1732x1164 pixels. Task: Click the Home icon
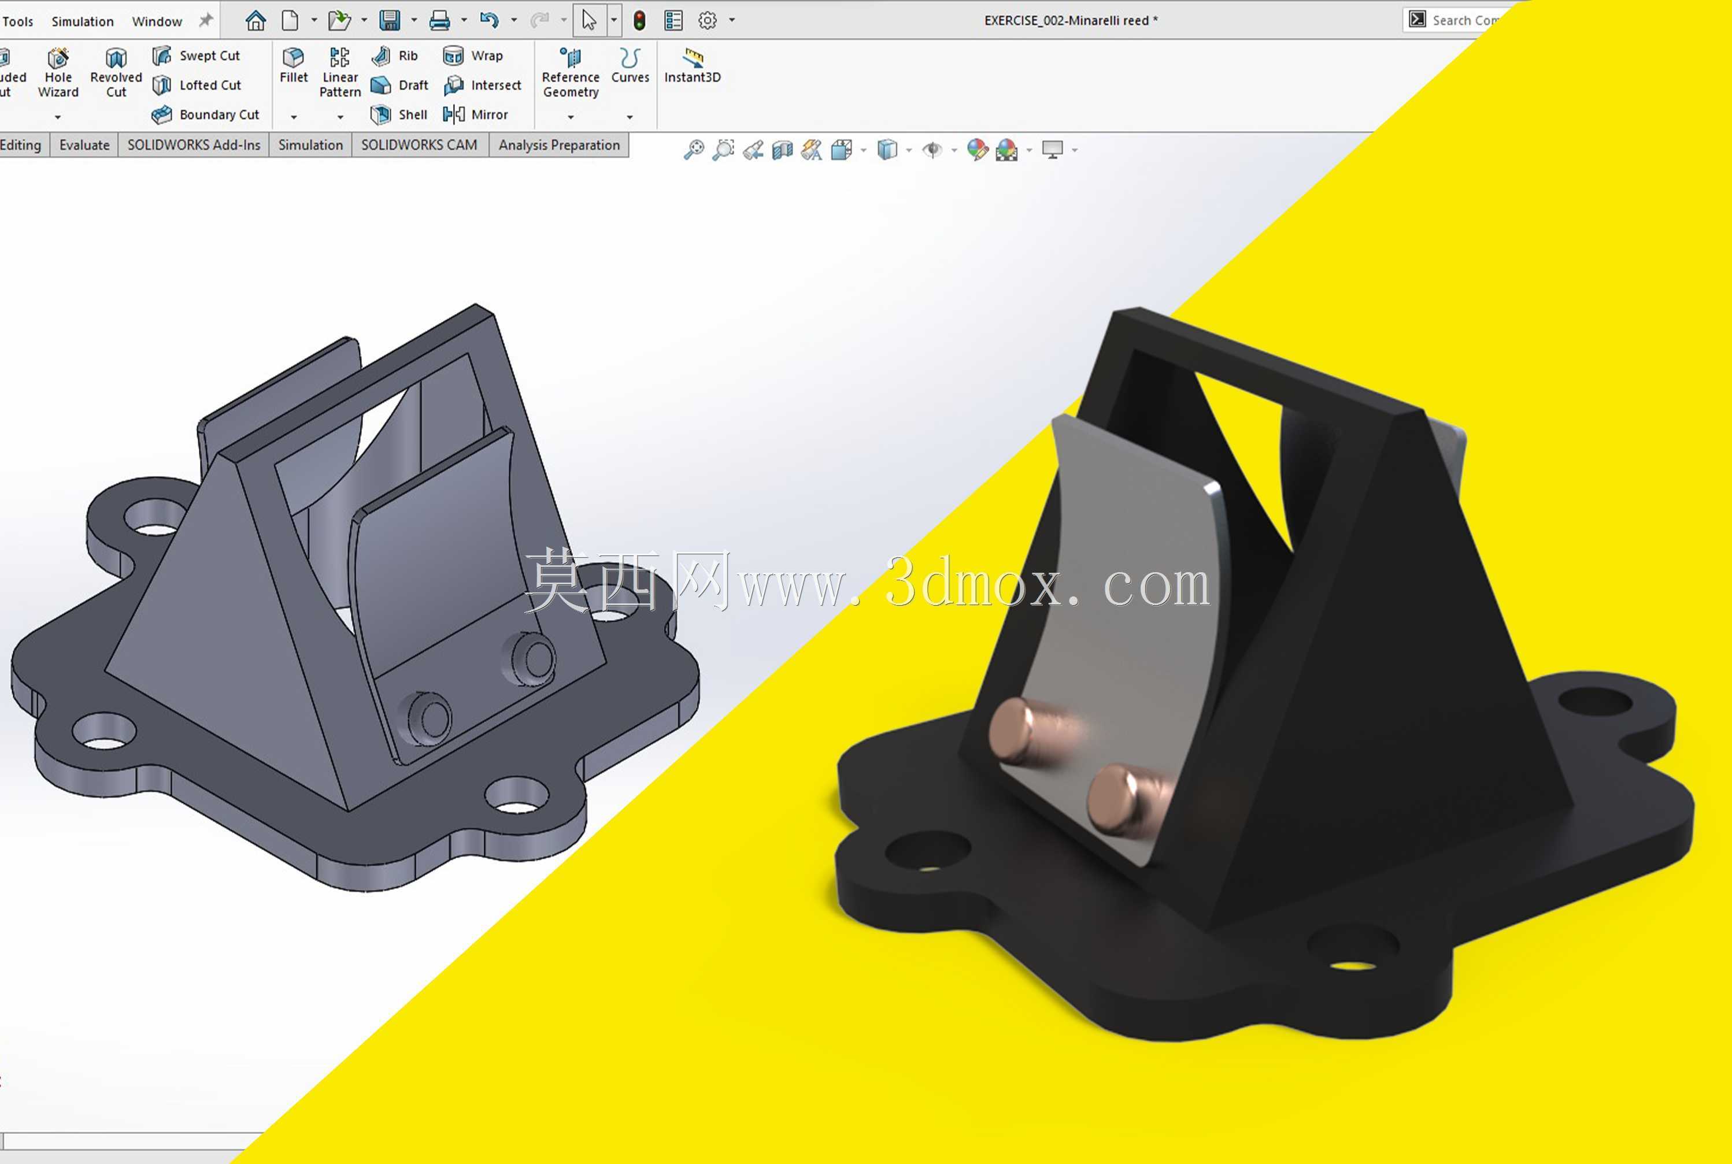pos(256,21)
